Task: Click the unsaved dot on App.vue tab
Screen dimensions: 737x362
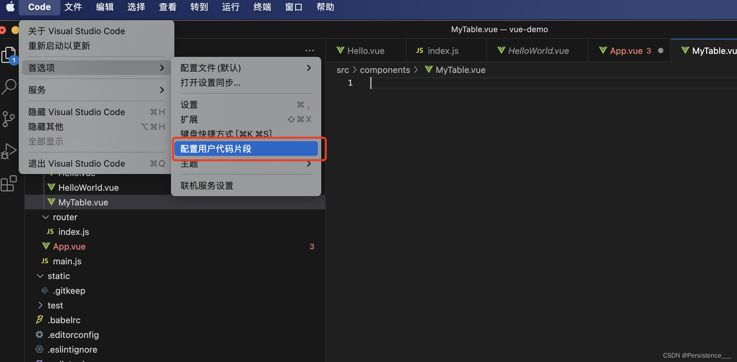Action: coord(661,51)
